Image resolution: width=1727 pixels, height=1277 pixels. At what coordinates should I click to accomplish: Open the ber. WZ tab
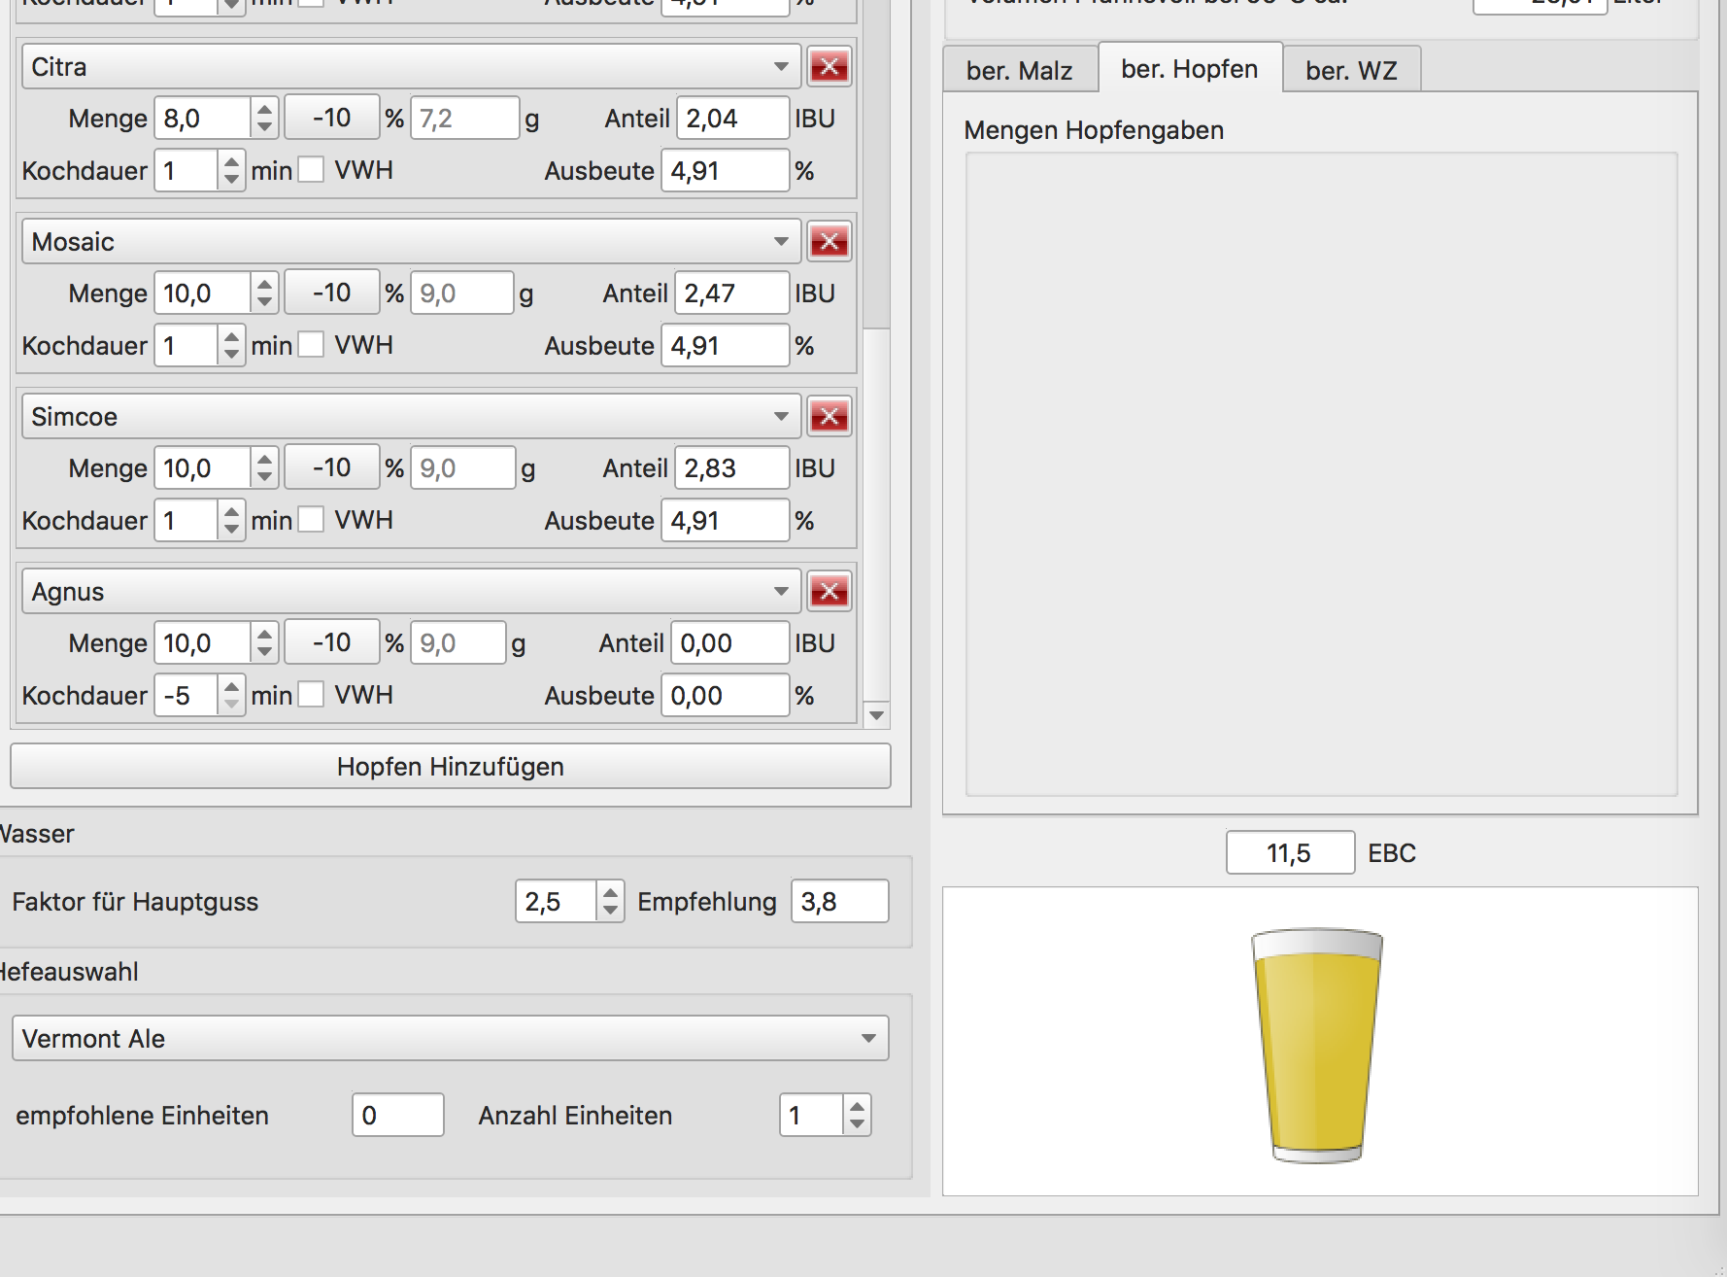pos(1350,70)
